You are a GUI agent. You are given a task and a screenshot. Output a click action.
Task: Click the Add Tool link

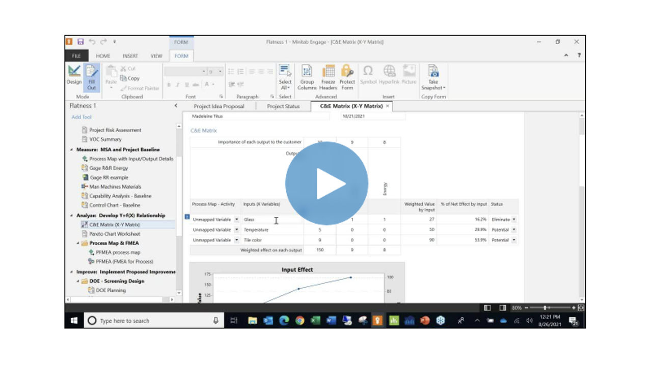[81, 117]
